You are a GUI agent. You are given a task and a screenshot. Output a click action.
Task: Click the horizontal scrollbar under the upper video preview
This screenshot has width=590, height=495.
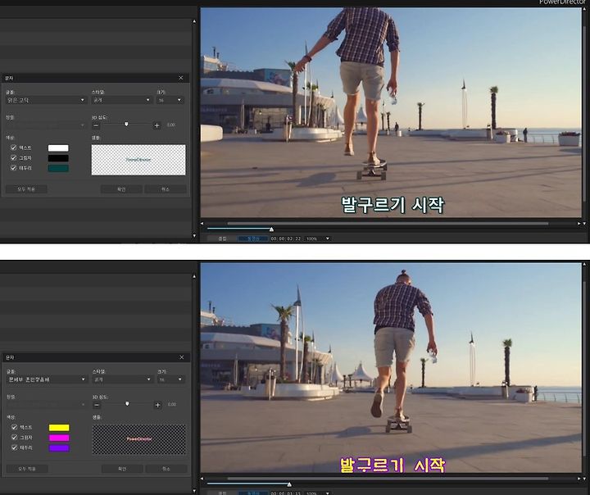[x=388, y=223]
